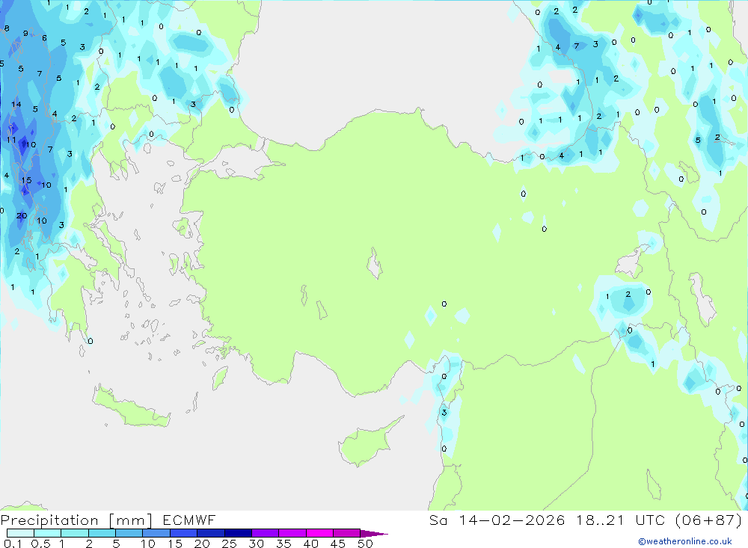Click the 'UTC' label in forecast time
Screen dimensions: 748x548
click(650, 520)
